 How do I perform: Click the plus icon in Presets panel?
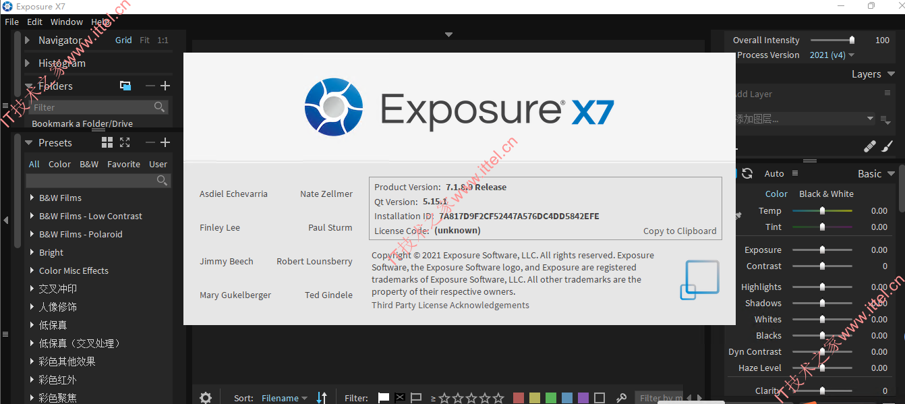point(165,142)
